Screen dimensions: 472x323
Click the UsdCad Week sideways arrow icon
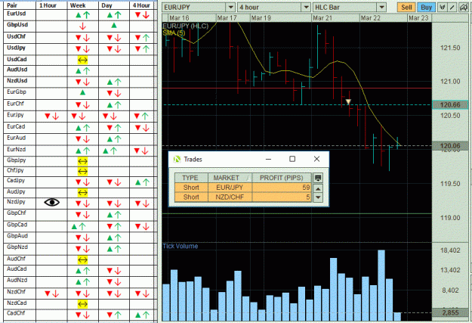coord(82,60)
